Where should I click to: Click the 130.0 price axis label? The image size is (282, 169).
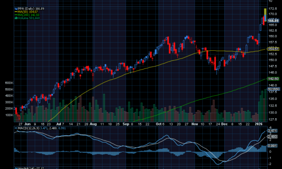(x=273, y=112)
